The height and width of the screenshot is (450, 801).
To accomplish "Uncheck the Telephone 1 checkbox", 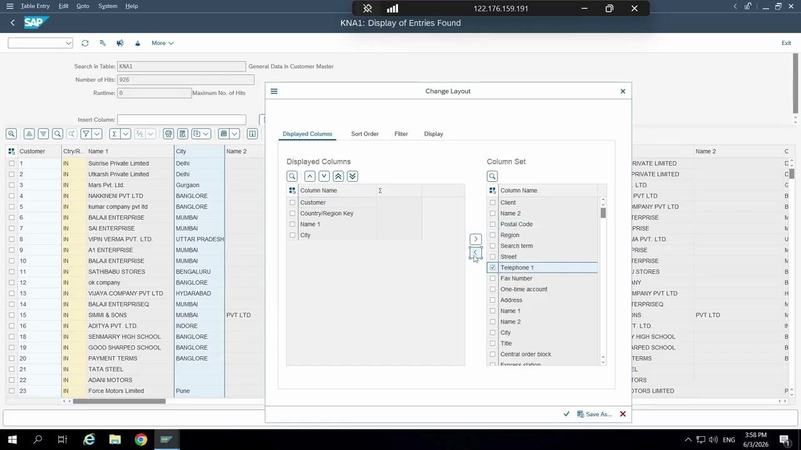I will (492, 267).
